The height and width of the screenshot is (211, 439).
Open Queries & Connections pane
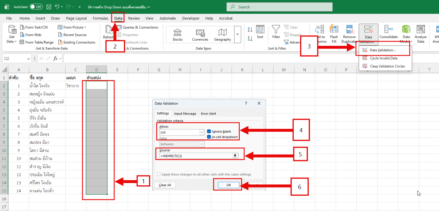coord(138,27)
